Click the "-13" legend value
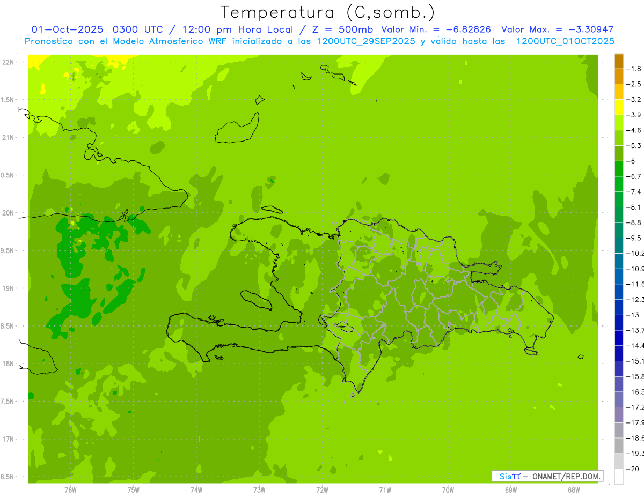This screenshot has width=644, height=497. click(x=633, y=315)
